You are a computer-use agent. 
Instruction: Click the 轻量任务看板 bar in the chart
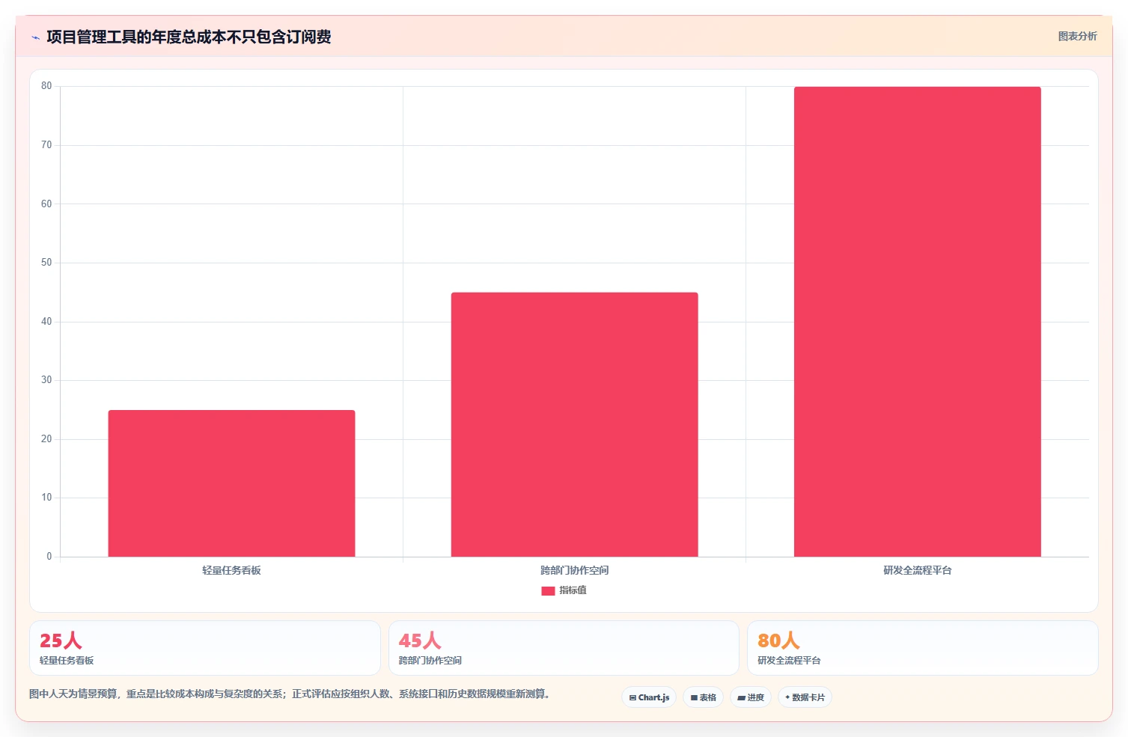(231, 483)
